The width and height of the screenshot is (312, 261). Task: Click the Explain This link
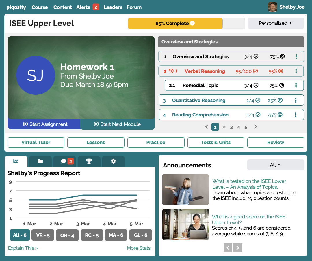click(23, 248)
